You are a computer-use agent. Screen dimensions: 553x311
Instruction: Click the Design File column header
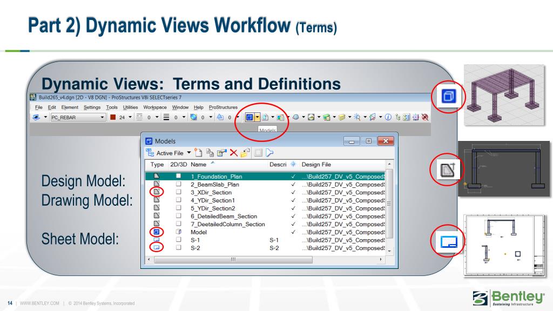click(316, 164)
